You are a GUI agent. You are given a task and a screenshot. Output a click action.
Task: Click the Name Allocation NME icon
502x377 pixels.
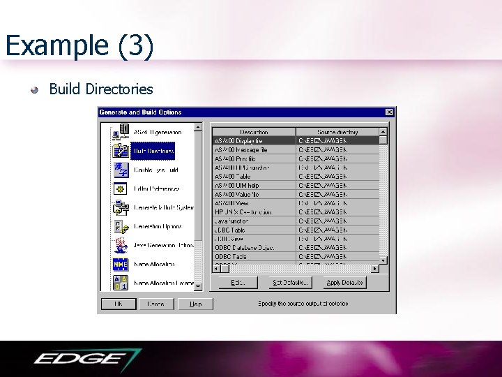pyautogui.click(x=121, y=265)
